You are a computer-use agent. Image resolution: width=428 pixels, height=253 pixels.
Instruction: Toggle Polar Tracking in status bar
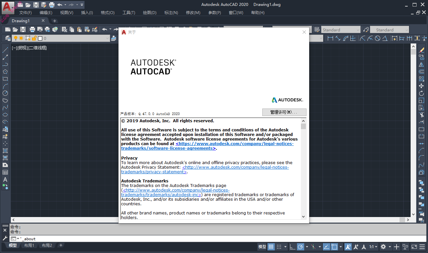(x=300, y=246)
